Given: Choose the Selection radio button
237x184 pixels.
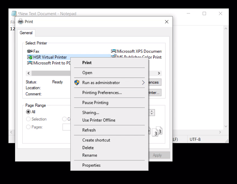Looking at the screenshot, I should tap(28, 119).
